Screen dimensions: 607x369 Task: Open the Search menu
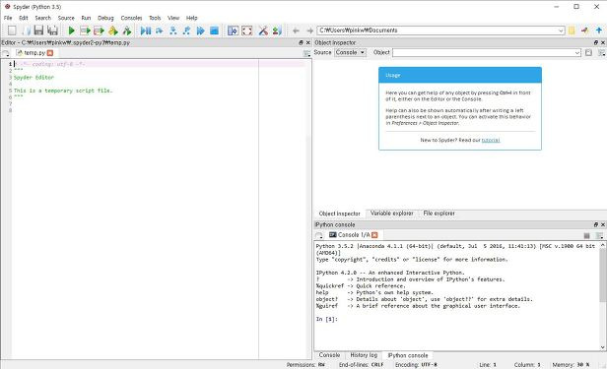point(43,18)
